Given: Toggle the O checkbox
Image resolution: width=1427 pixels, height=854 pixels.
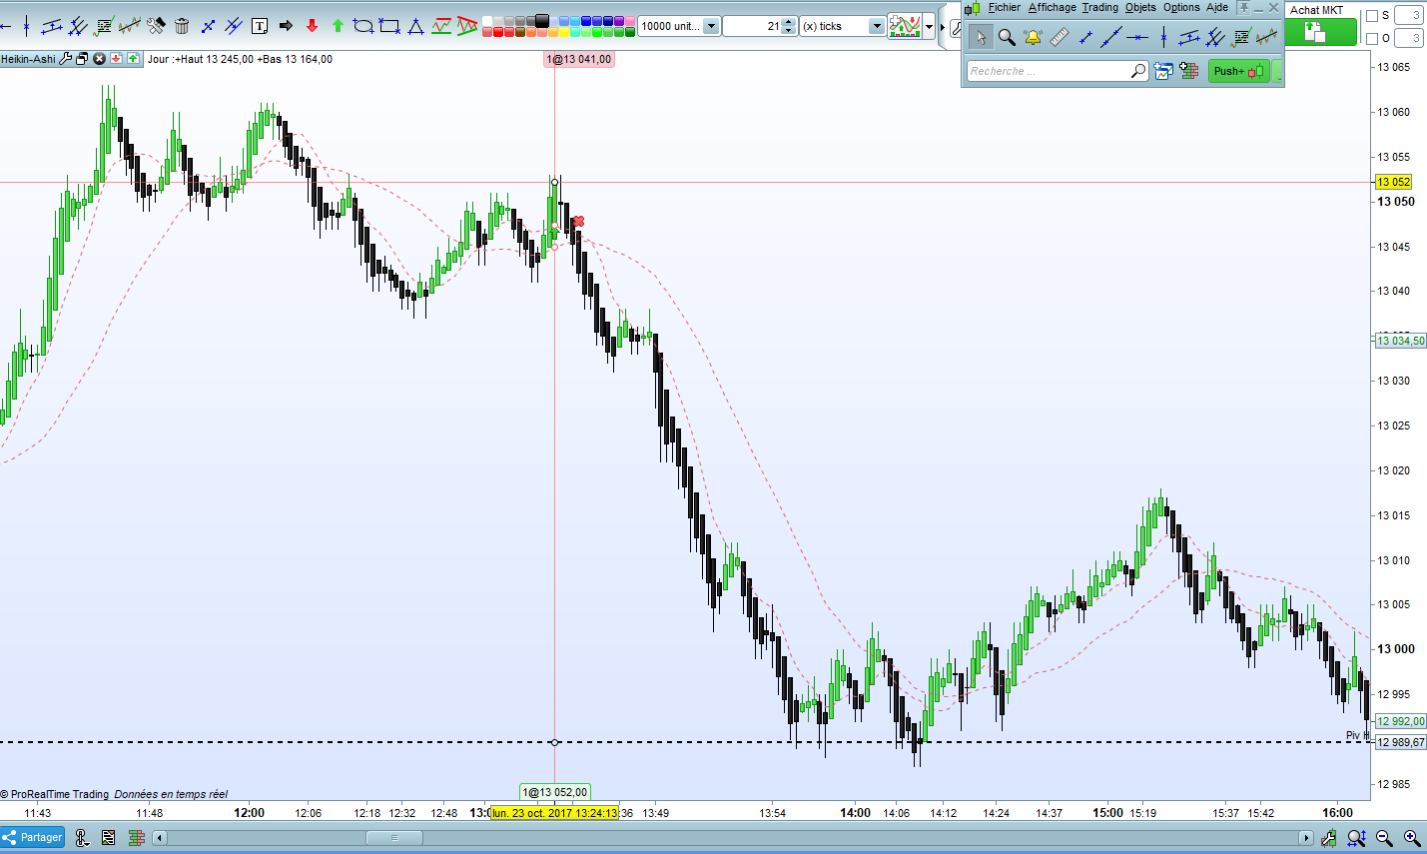Looking at the screenshot, I should (x=1372, y=39).
